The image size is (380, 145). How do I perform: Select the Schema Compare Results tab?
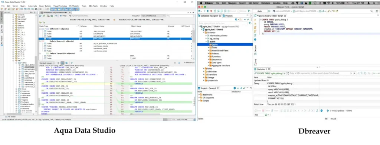55,13
